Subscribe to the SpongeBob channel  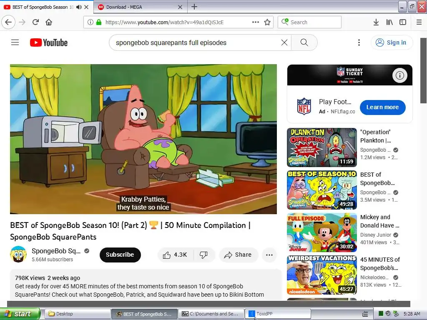[x=120, y=255]
